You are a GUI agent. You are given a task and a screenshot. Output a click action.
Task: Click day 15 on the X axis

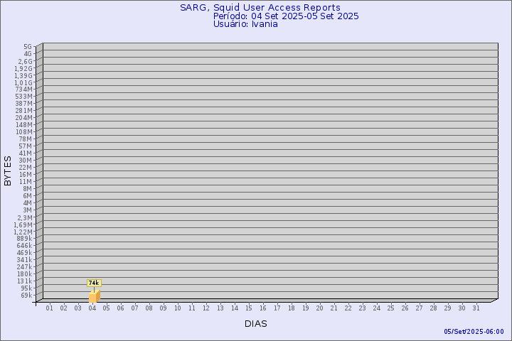249,308
